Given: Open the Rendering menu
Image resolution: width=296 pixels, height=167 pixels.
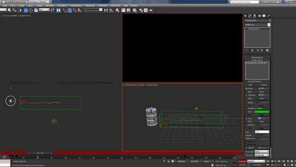Looking at the screenshot, I should pyautogui.click(x=90, y=6).
